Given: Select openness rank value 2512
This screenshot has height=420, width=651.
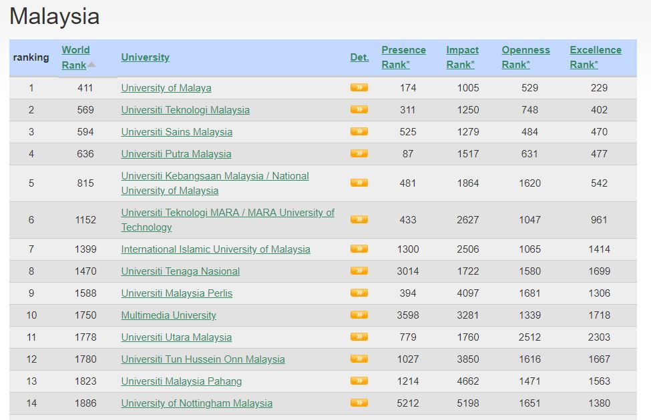Looking at the screenshot, I should pos(529,337).
